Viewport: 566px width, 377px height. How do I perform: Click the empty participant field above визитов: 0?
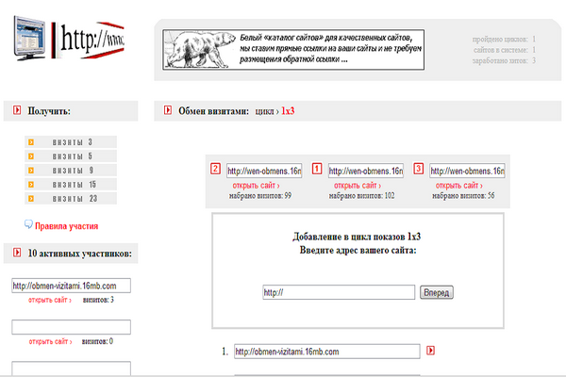[71, 327]
